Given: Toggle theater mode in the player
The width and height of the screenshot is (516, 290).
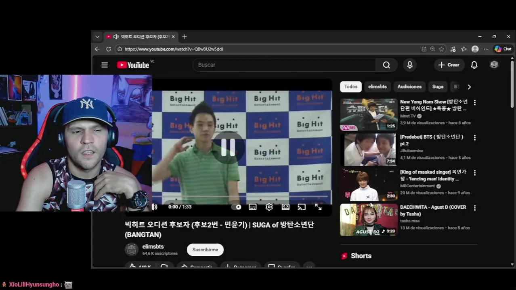Looking at the screenshot, I should point(285,207).
